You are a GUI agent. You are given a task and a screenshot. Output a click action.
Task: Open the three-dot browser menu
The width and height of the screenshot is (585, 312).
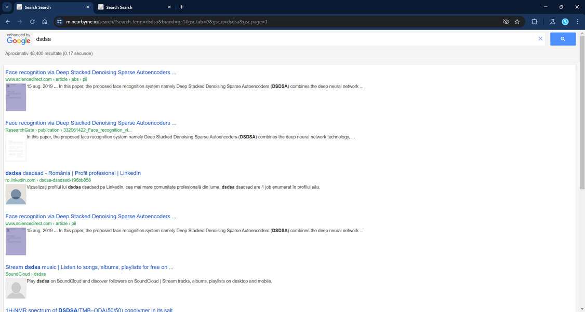click(577, 22)
